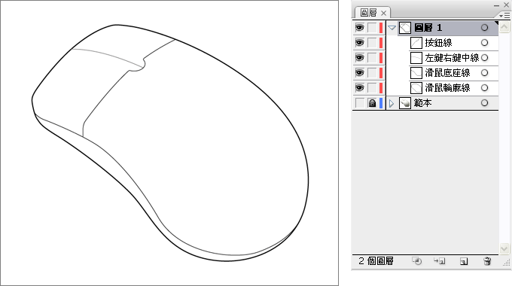Hide the 滑鼠輪廓線 sublayer eye icon
This screenshot has width=512, height=286.
pos(359,88)
